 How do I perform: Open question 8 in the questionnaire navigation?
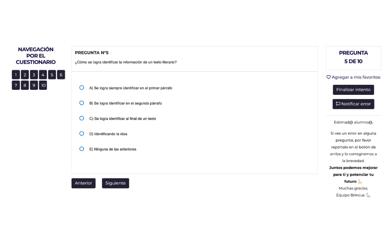25,85
